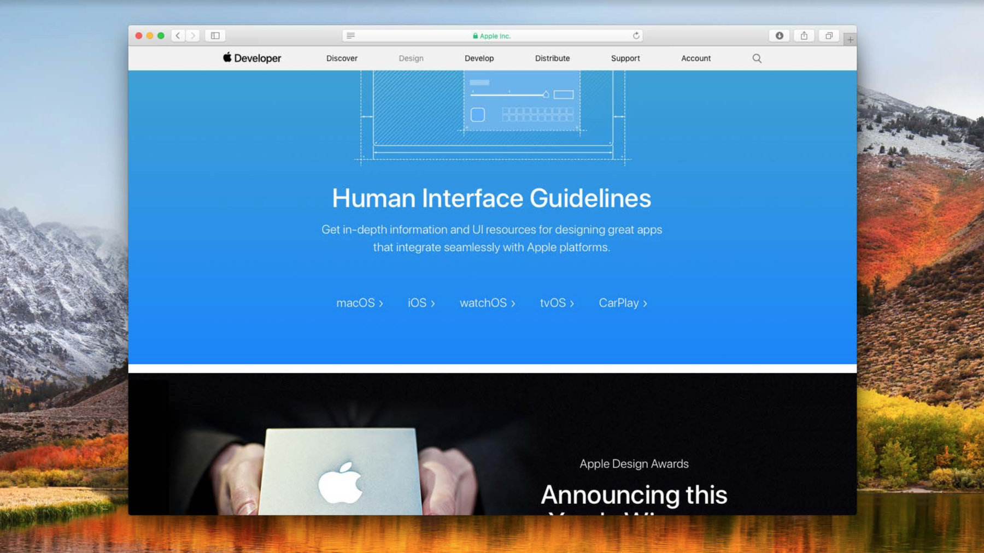Open the Support menu item

[625, 58]
